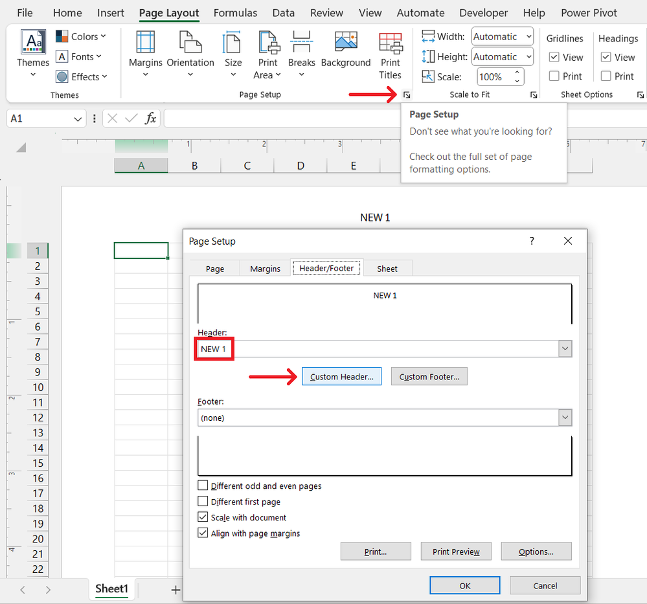647x604 pixels.
Task: Open the Insert ribbon tab
Action: [x=111, y=13]
